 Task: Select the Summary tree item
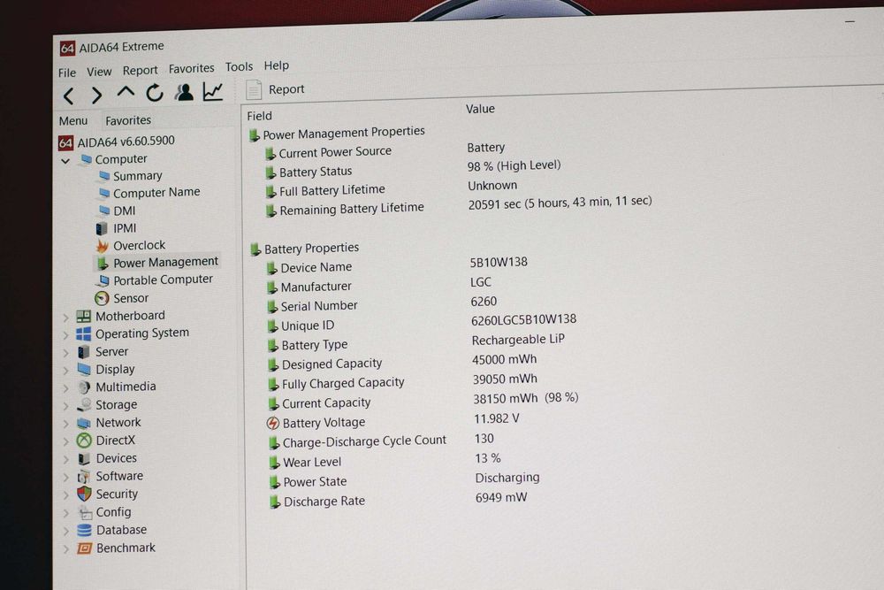click(x=131, y=176)
